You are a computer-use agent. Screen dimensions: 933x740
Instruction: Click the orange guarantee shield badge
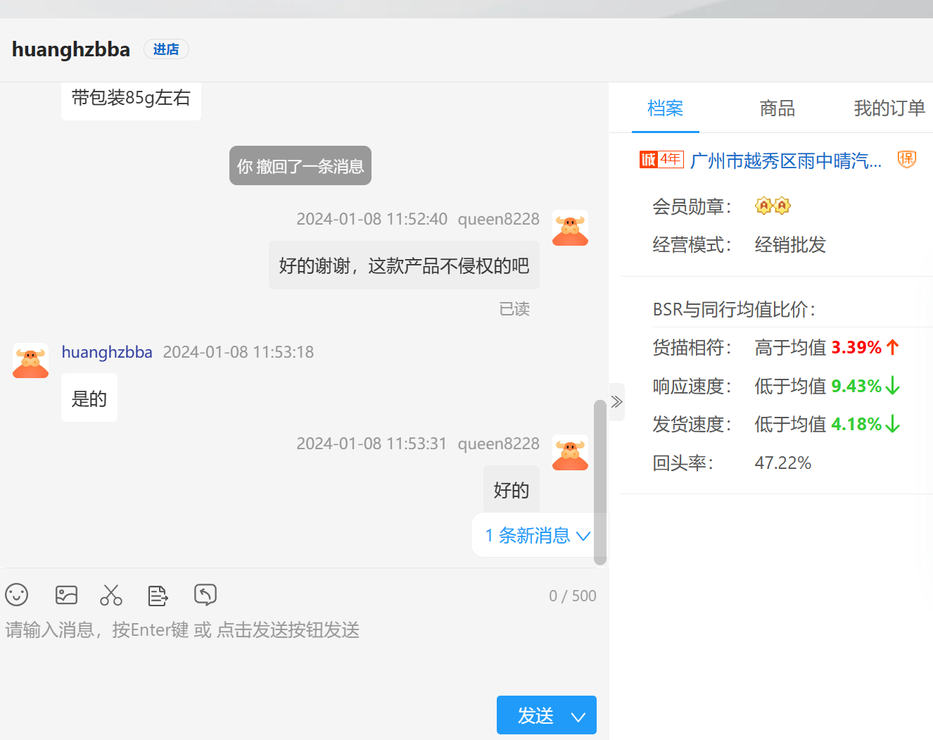(907, 160)
